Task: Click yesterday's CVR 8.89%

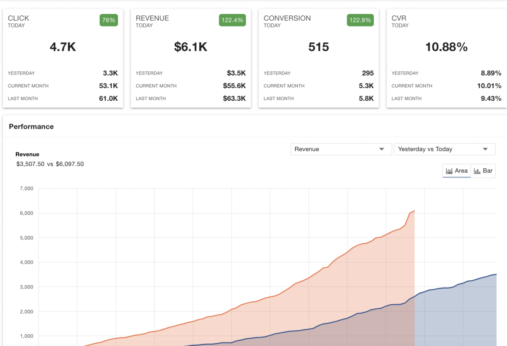Action: pyautogui.click(x=491, y=73)
